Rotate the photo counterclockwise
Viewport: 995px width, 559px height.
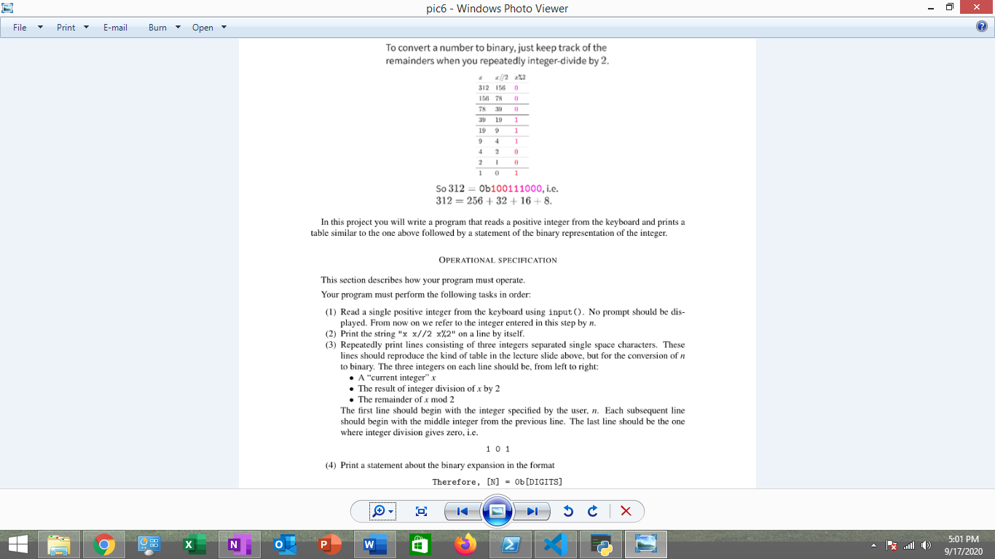point(569,511)
